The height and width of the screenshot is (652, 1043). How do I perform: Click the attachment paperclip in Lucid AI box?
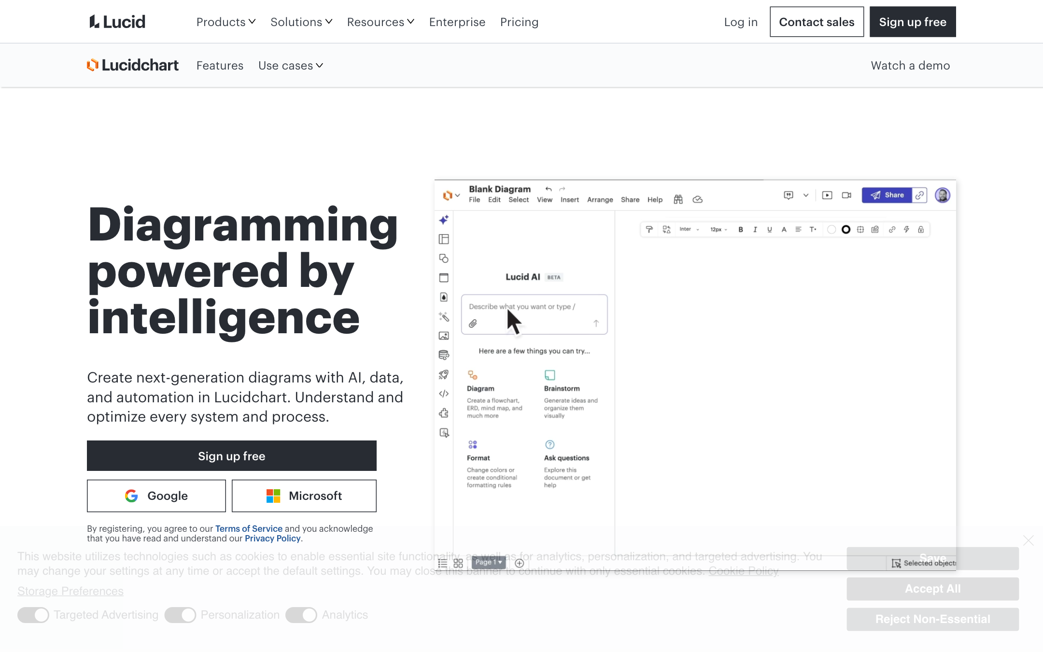tap(473, 324)
